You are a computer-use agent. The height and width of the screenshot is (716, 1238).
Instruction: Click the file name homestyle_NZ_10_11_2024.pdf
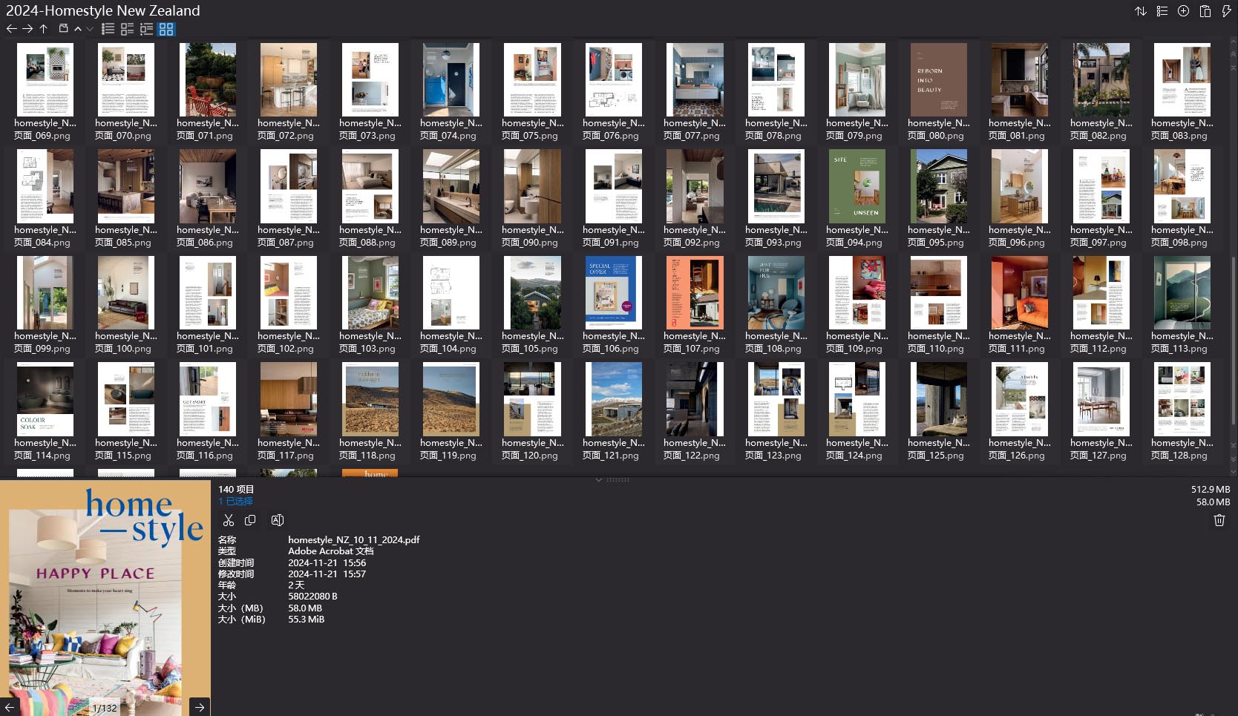tap(354, 540)
